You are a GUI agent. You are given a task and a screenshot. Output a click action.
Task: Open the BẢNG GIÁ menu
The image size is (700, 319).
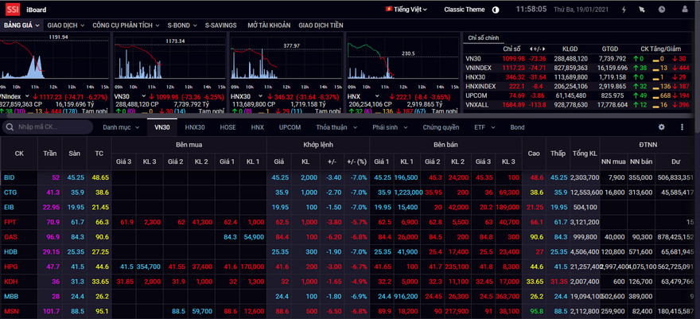click(21, 25)
